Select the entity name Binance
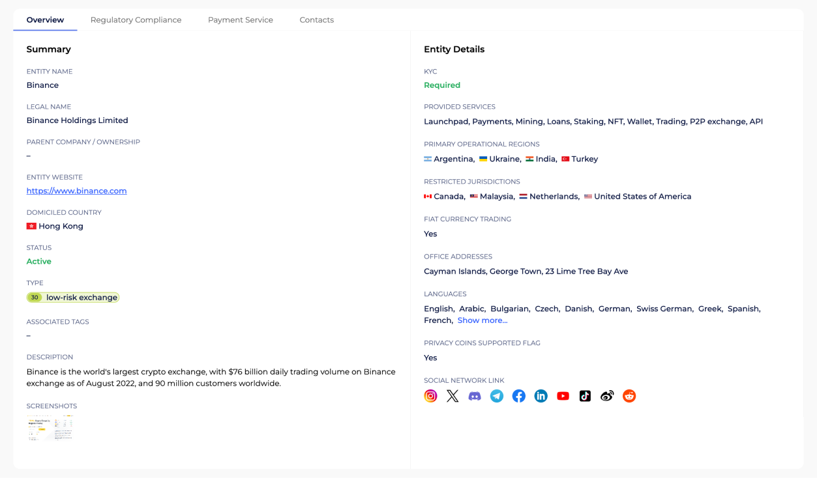This screenshot has width=817, height=478. coord(42,85)
